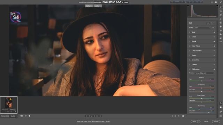Select the Graduated Filter tool
223x125 pixels.
221,23
